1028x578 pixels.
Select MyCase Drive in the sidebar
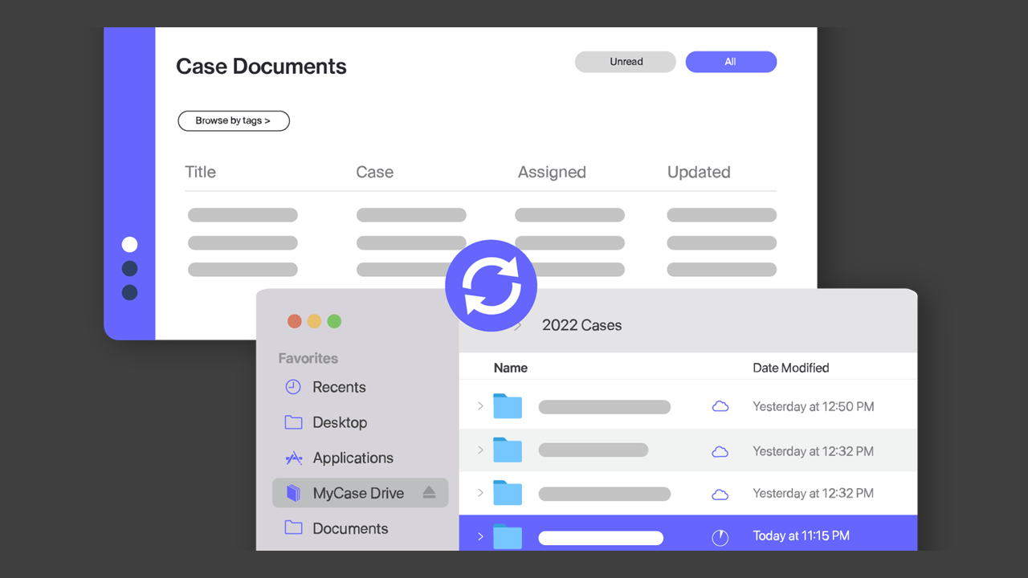[x=357, y=493]
